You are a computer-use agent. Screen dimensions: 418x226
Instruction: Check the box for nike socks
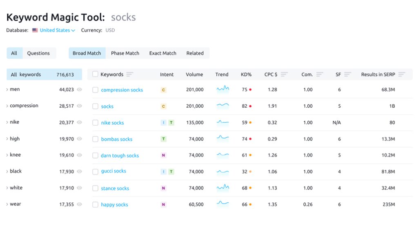tap(95, 123)
